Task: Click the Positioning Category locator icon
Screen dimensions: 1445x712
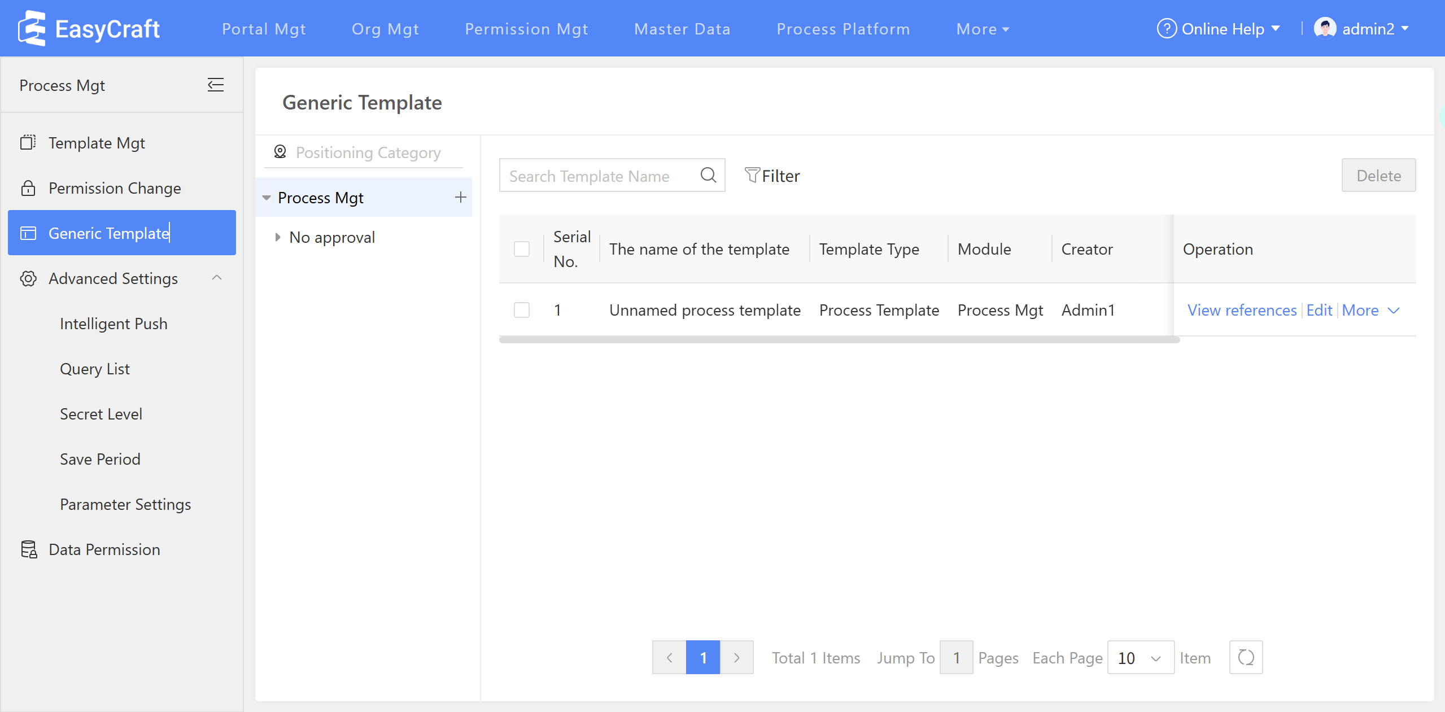Action: (x=280, y=152)
